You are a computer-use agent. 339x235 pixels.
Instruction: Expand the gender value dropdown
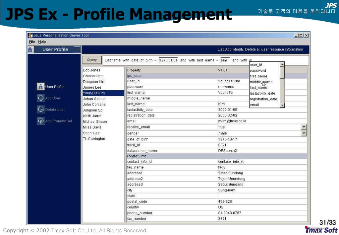(304, 133)
